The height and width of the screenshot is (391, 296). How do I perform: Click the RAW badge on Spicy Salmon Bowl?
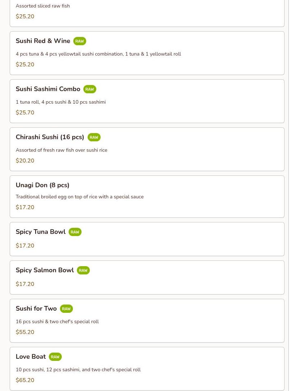pos(83,270)
